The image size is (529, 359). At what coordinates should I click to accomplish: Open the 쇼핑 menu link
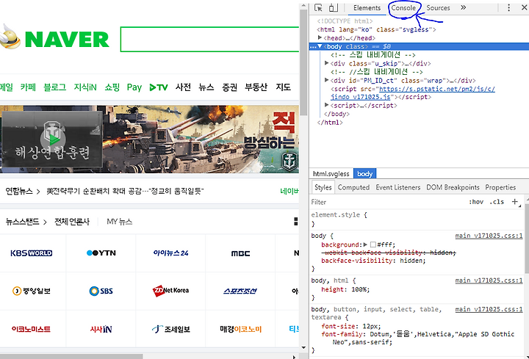(112, 87)
